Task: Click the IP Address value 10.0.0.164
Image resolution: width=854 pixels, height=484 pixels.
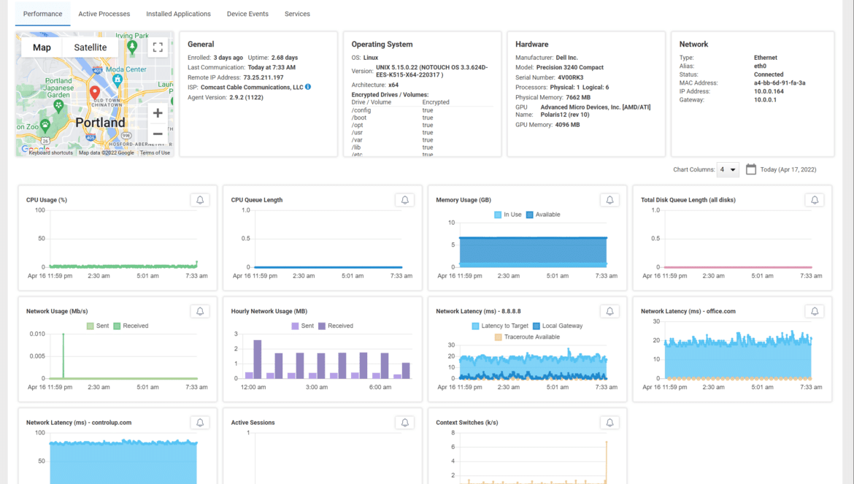Action: tap(769, 91)
